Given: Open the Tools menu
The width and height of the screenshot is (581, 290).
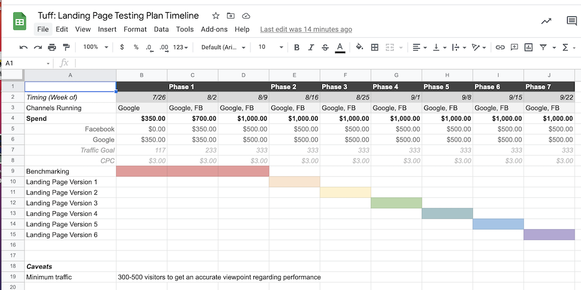Looking at the screenshot, I should 185,29.
